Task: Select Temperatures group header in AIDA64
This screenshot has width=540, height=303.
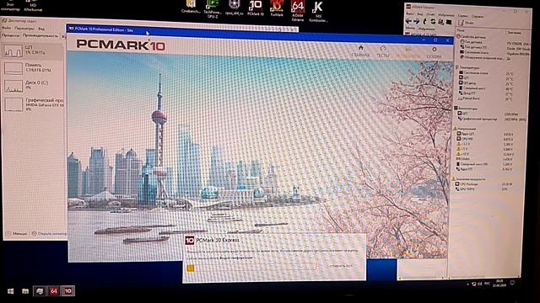Action: 467,67
